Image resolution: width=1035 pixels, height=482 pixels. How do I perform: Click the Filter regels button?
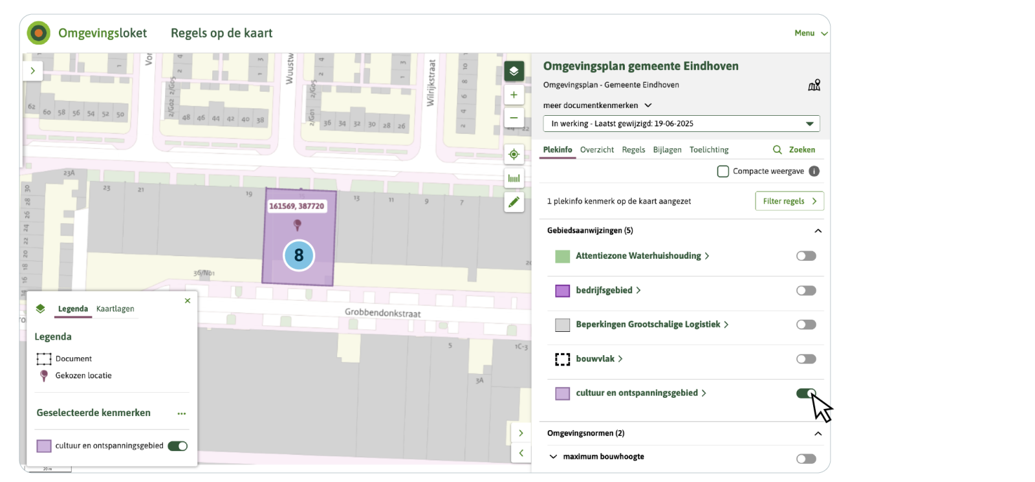point(789,201)
